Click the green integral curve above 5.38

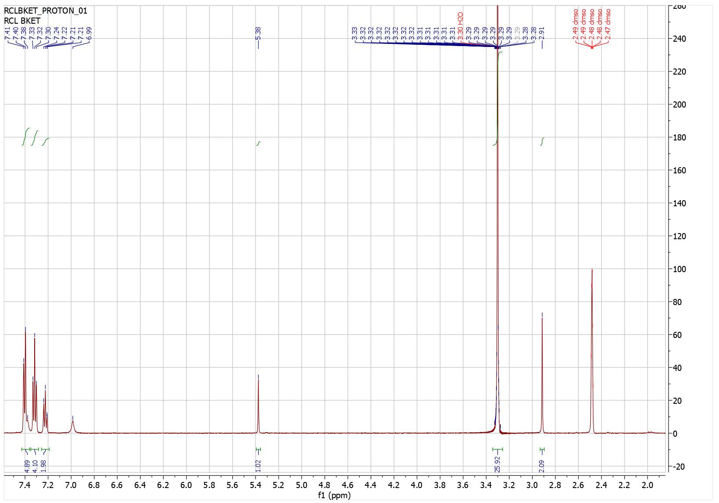tap(259, 144)
